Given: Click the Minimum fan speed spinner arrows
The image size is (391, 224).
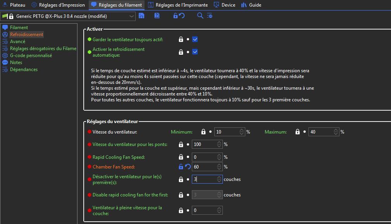Looking at the screenshot, I should coord(242,132).
